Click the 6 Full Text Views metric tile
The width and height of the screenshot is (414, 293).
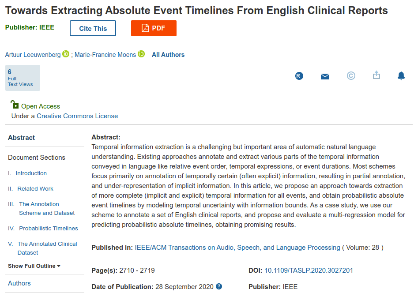(x=22, y=78)
